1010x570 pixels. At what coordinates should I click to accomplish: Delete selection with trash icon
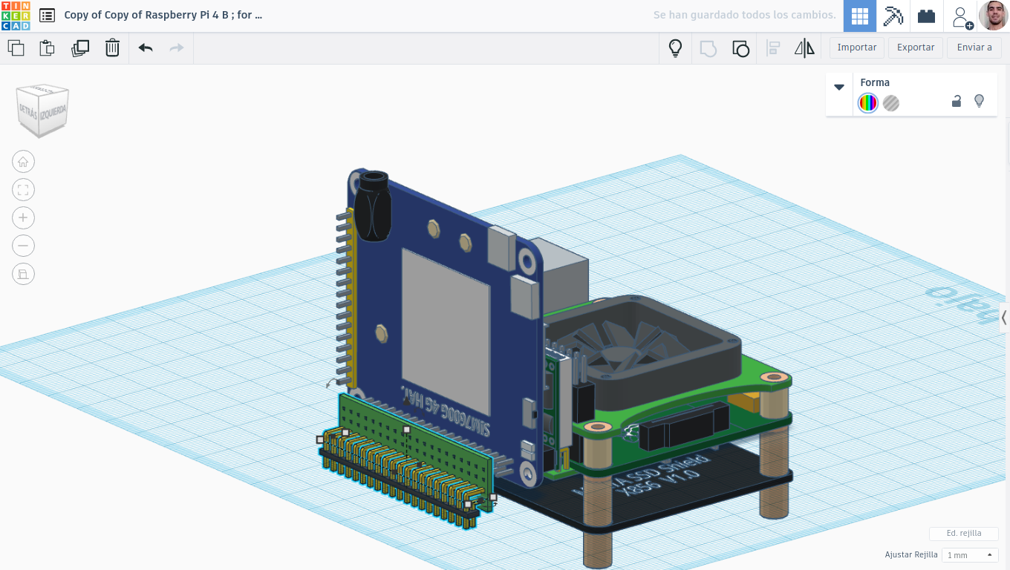pyautogui.click(x=112, y=48)
